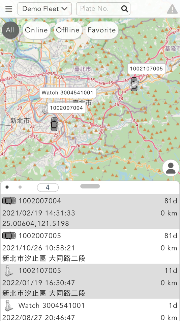Screen dimensions: 180x321
Task: Click timestamp 2021/10/26 10:58:21
Action: tap(39, 248)
